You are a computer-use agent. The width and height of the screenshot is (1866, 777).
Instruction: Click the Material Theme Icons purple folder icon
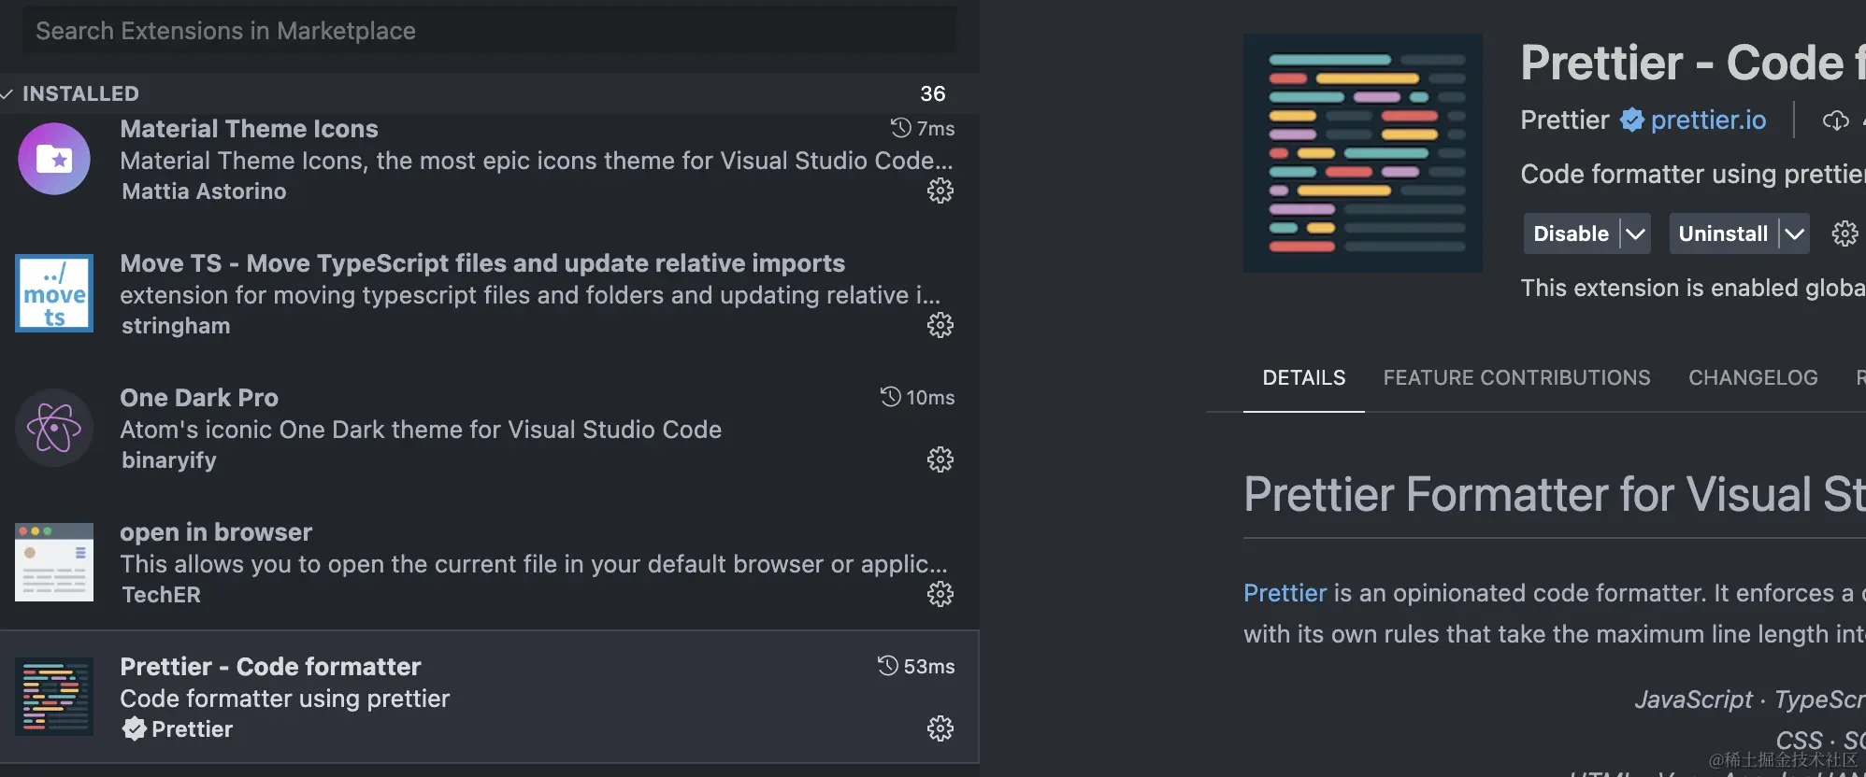(x=54, y=159)
